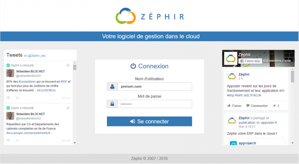Screen dimensions: 299x164
Task: Click the Zéphir Facebook page profile picture
Action: click(x=230, y=58)
